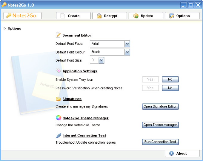Click the blue info icon on About
This screenshot has height=161, width=203.
171,154
